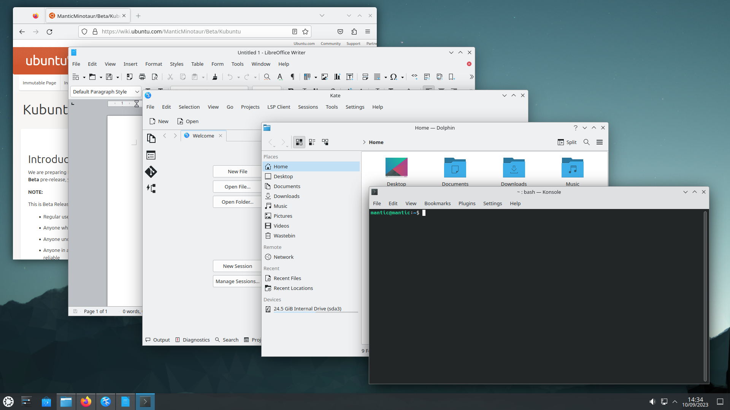Click Community link on Ubuntu wiki
The width and height of the screenshot is (730, 410).
[330, 43]
